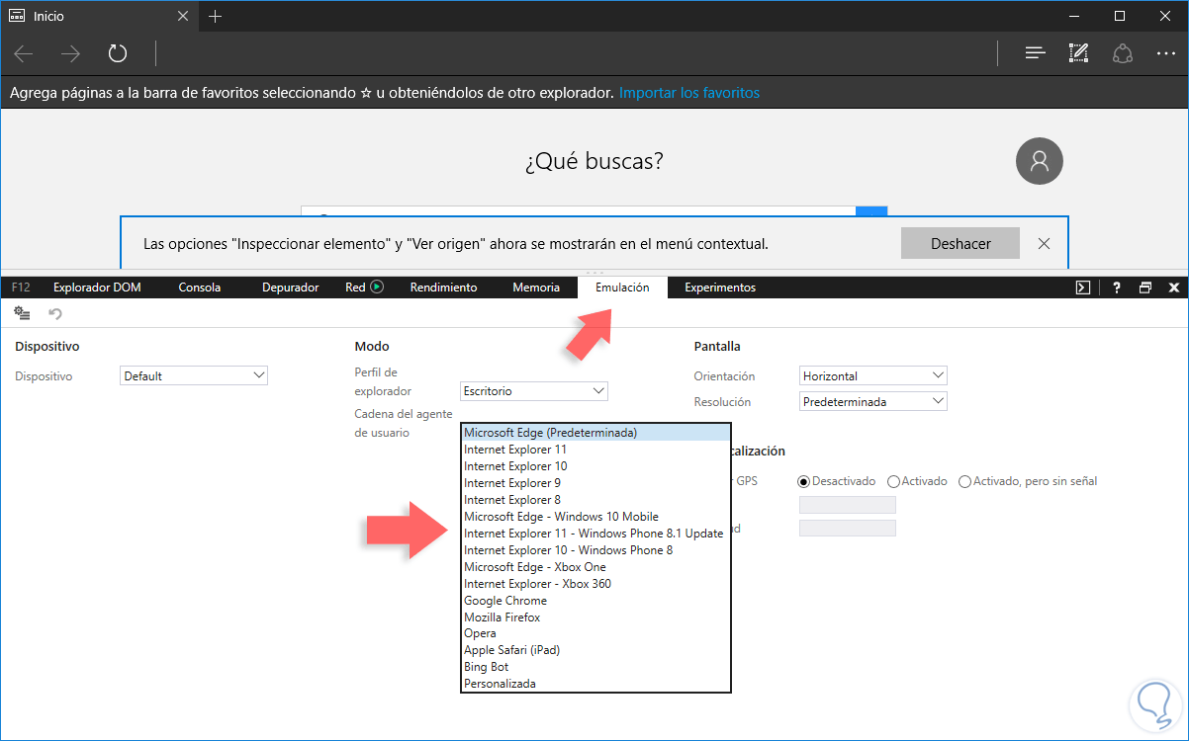Pick Internet Explorer 8 user agent
The height and width of the screenshot is (741, 1189).
(x=595, y=500)
